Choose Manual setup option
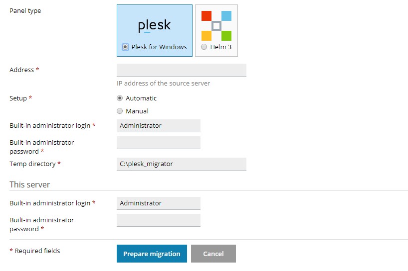 point(120,111)
